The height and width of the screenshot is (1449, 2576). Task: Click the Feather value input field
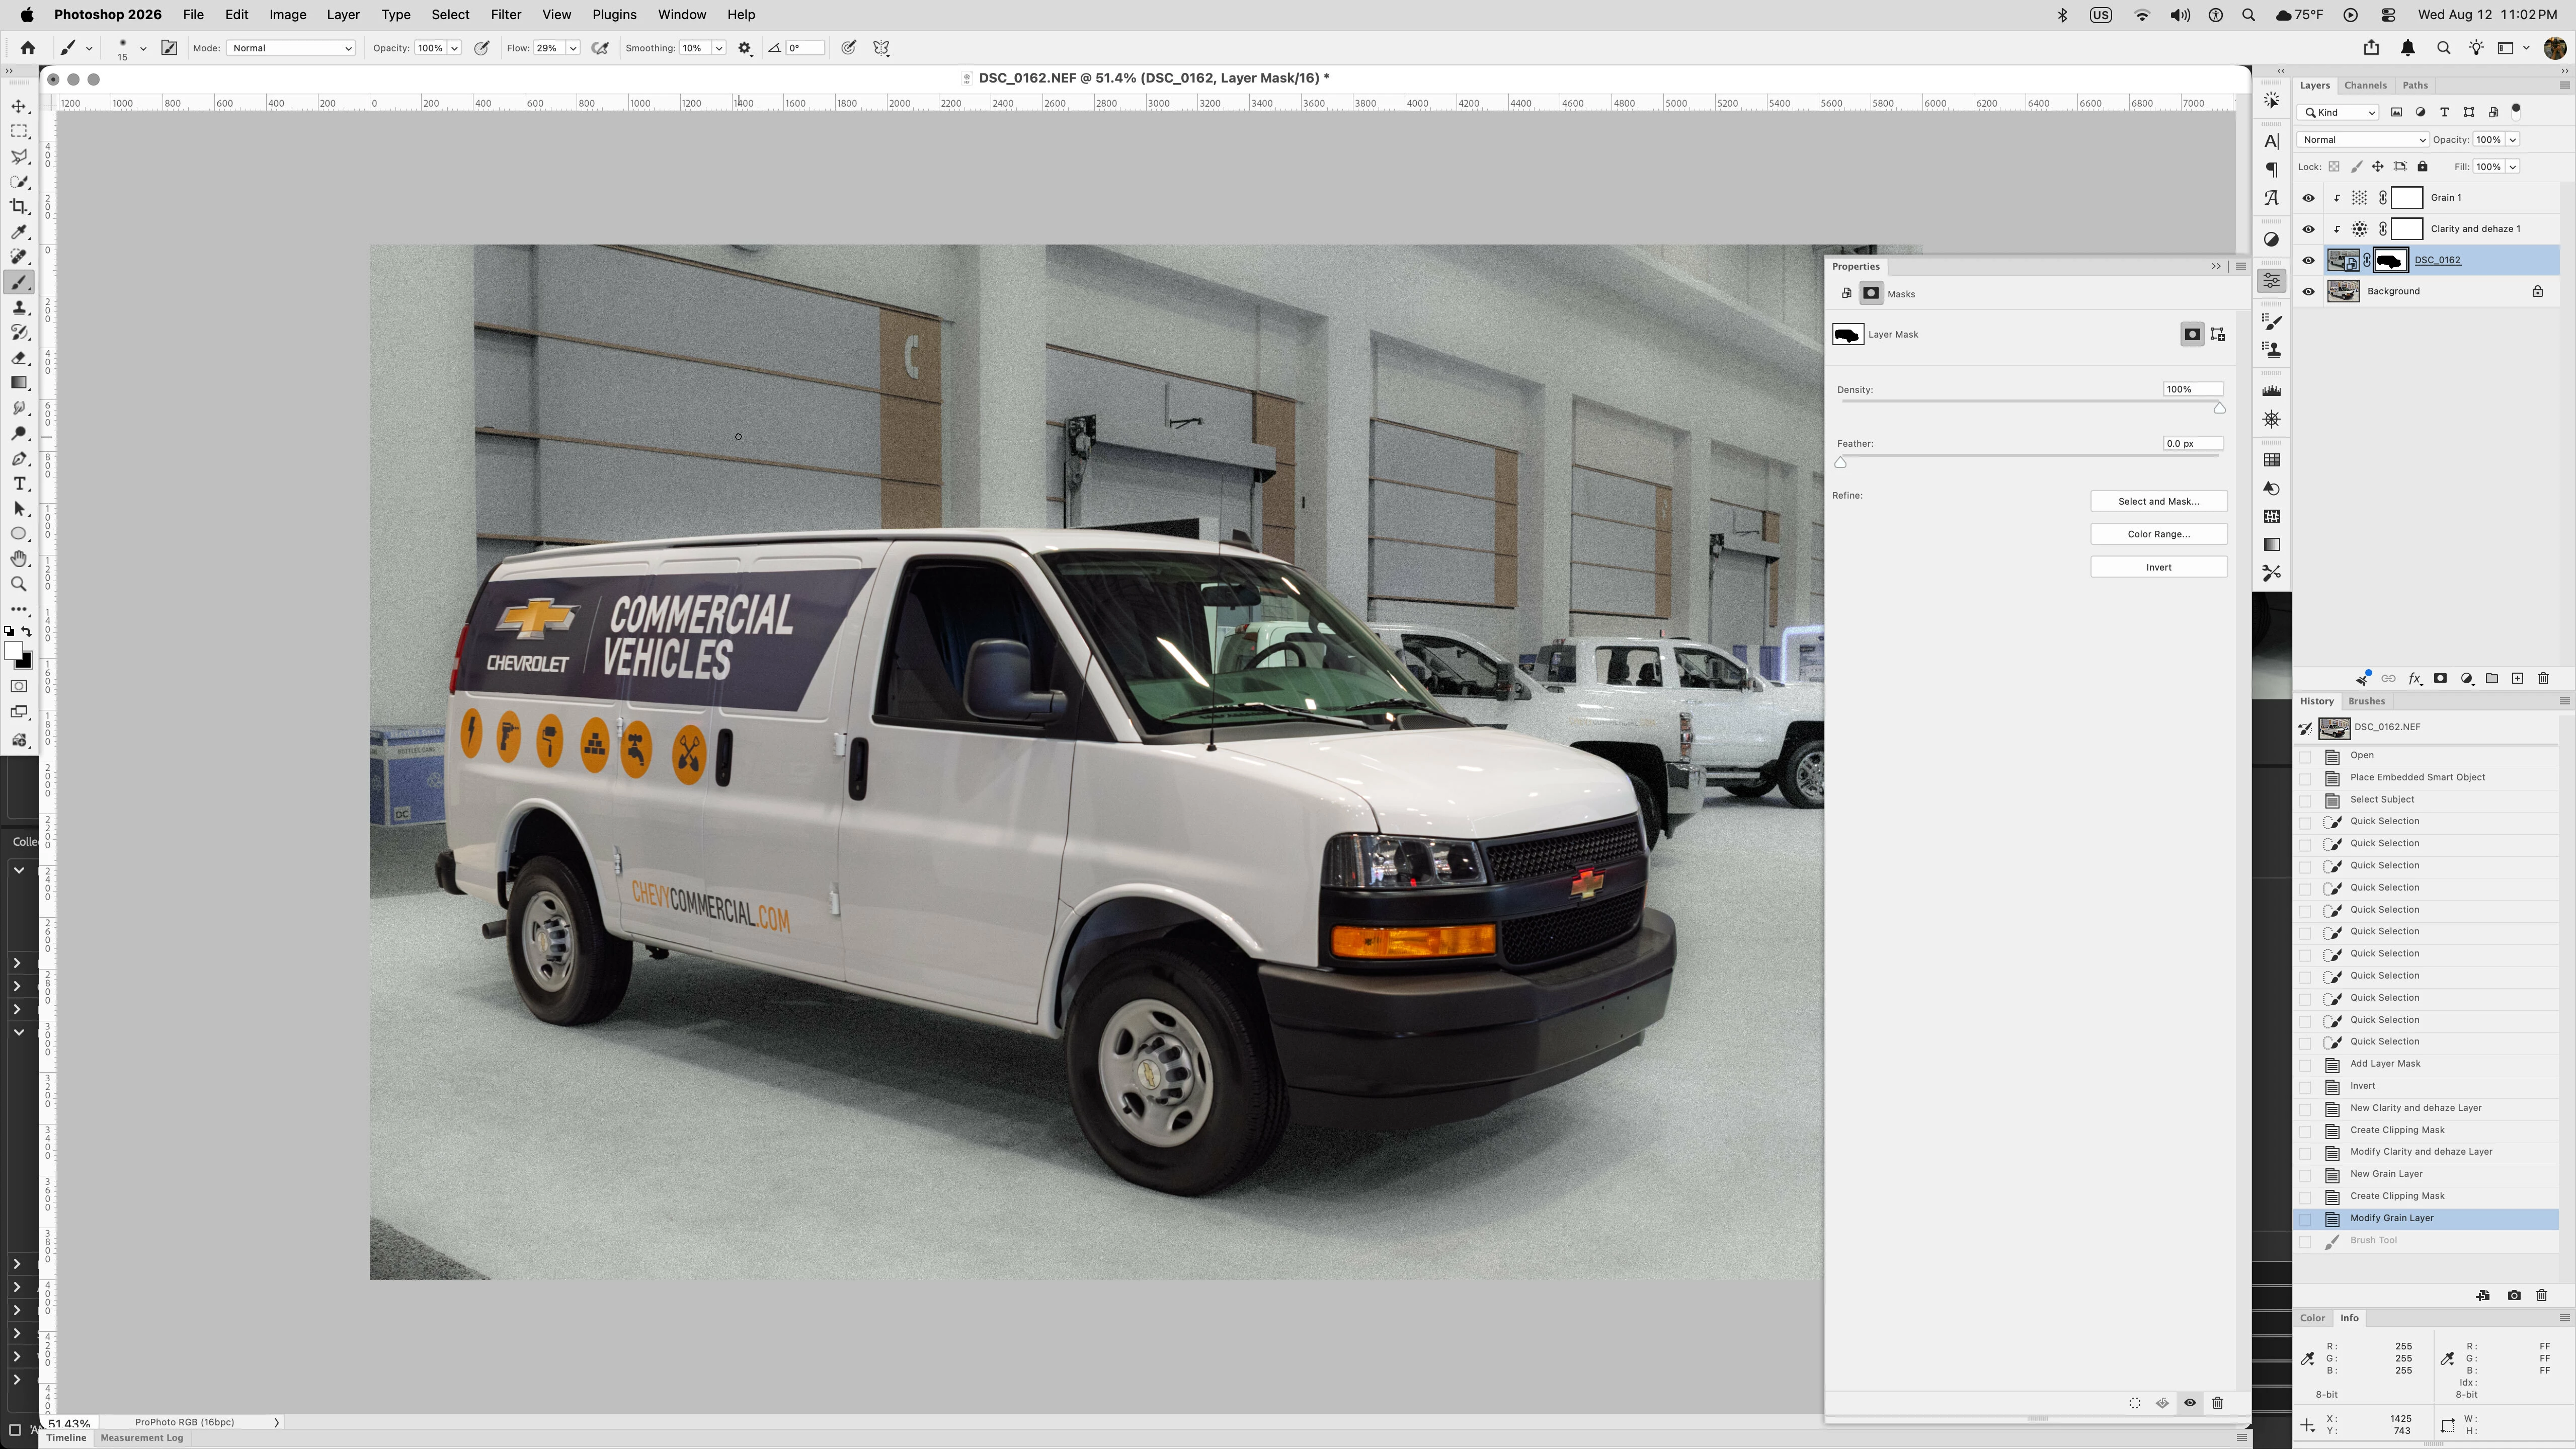pos(2193,444)
